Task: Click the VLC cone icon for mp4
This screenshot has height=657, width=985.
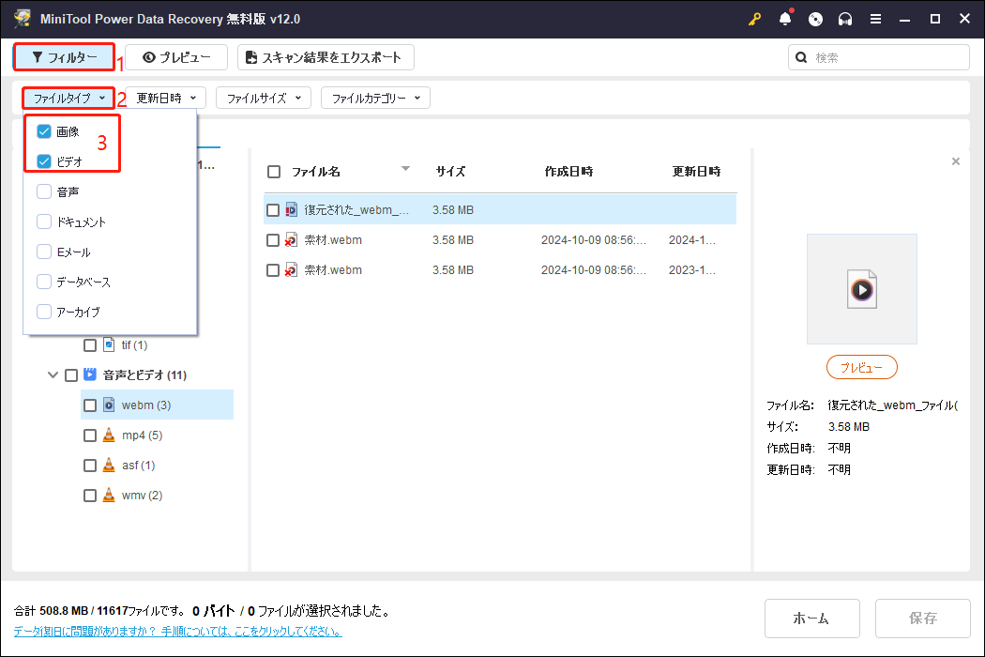Action: click(109, 435)
